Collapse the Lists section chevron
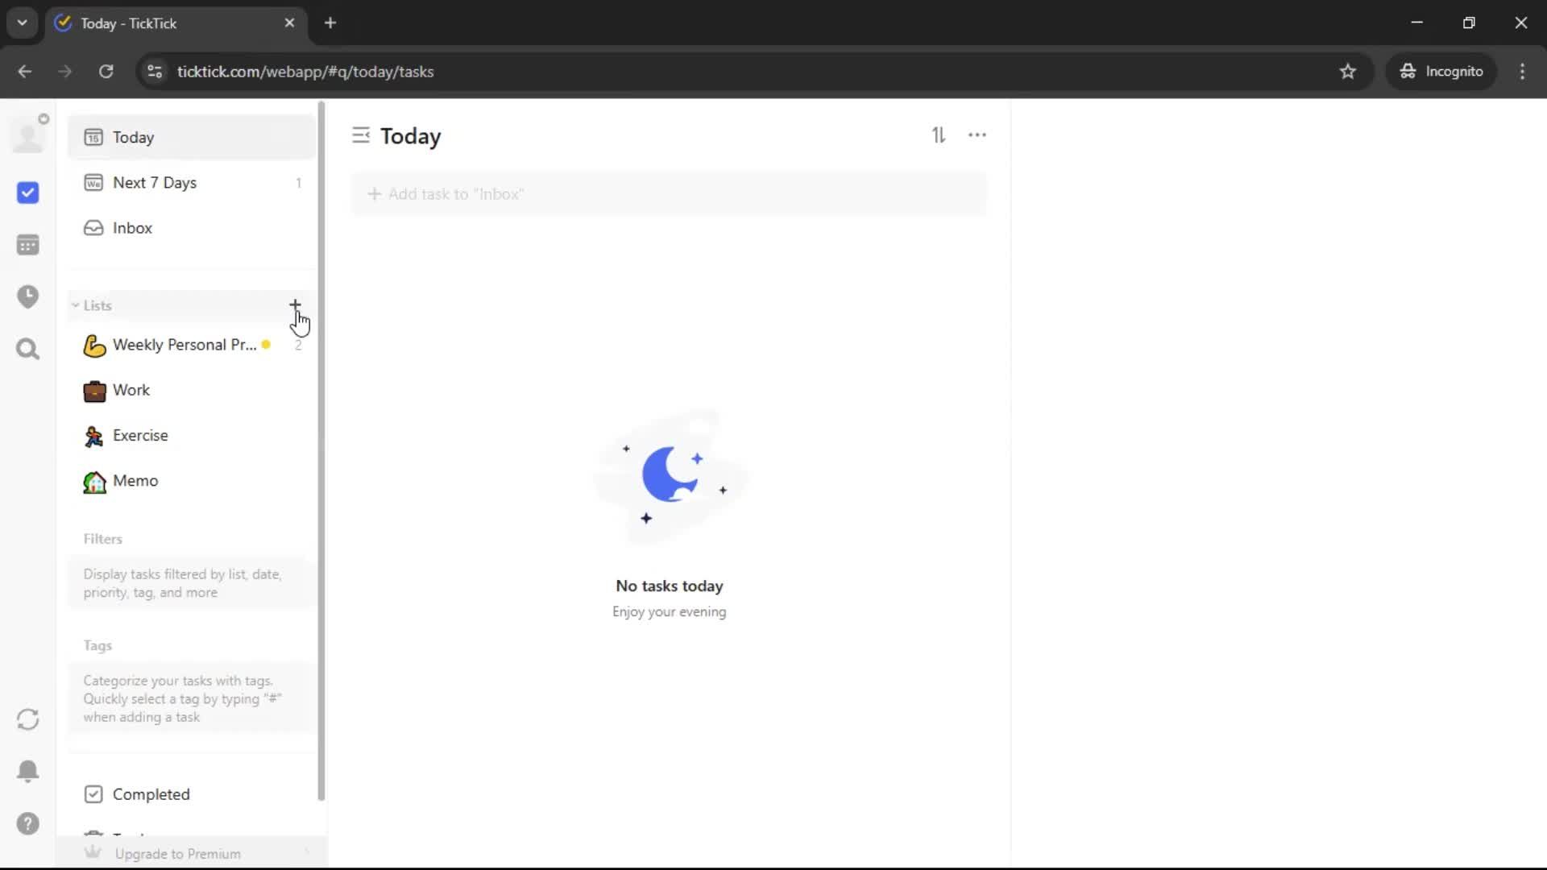Viewport: 1547px width, 870px height. tap(75, 305)
